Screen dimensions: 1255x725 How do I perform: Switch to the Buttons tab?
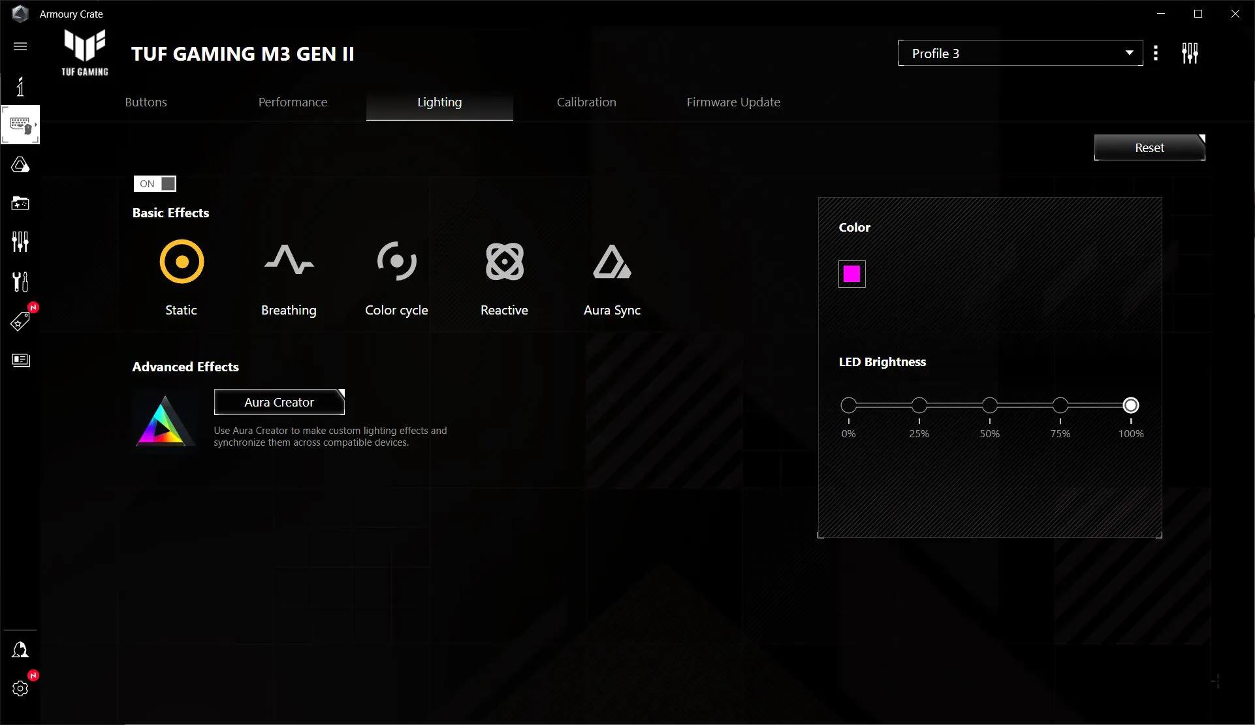coord(146,102)
